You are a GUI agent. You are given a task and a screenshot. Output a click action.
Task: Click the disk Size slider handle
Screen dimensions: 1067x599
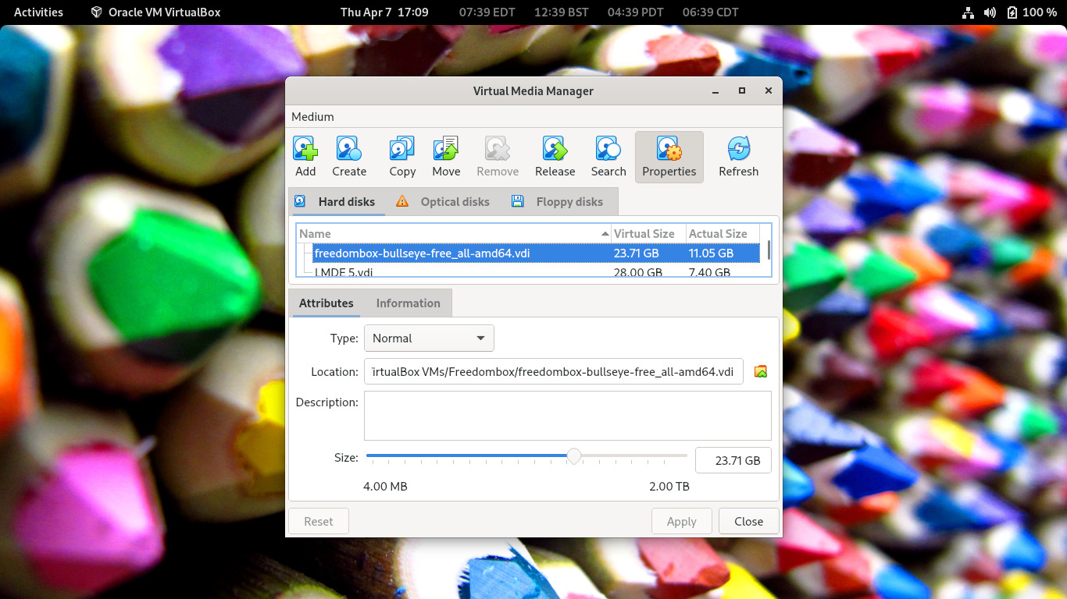[574, 456]
